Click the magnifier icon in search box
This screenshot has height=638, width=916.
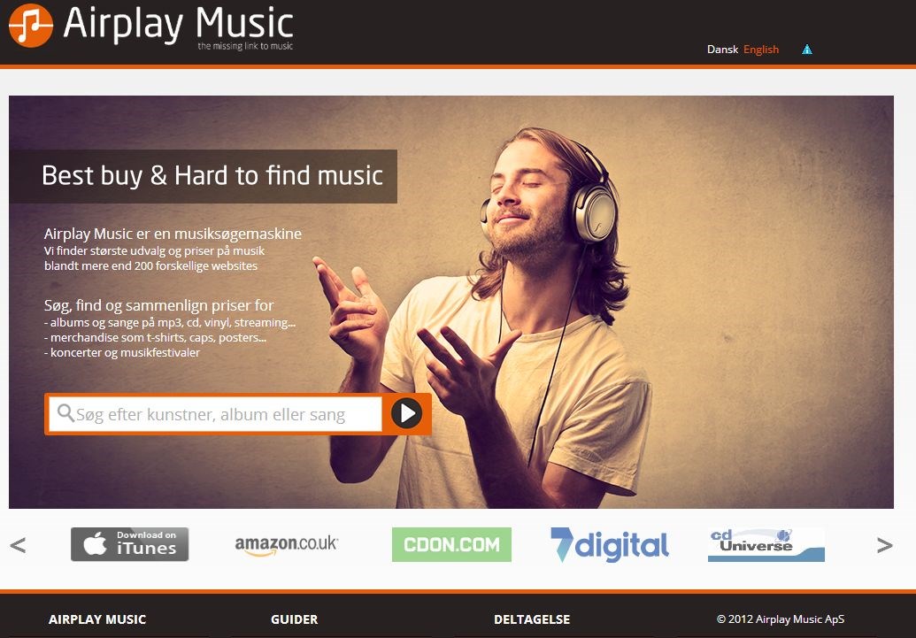point(65,413)
